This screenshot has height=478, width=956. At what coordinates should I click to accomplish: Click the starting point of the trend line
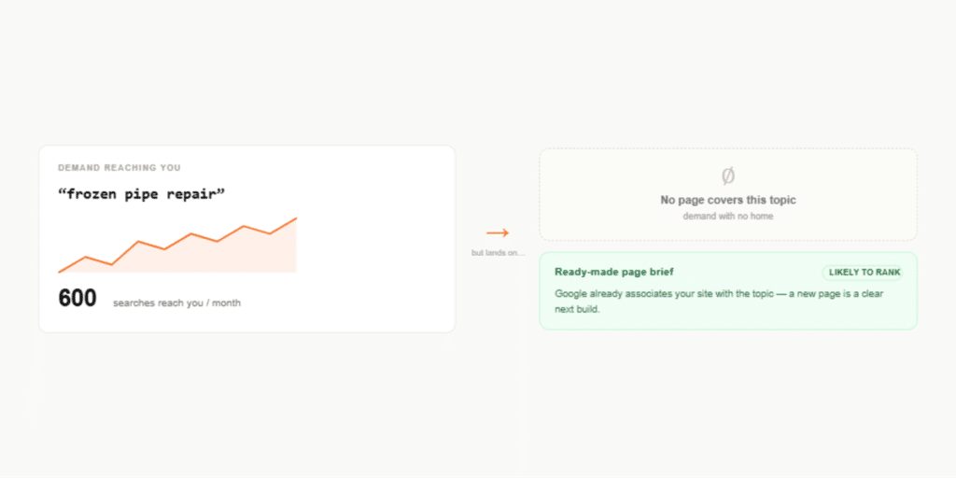[x=59, y=272]
